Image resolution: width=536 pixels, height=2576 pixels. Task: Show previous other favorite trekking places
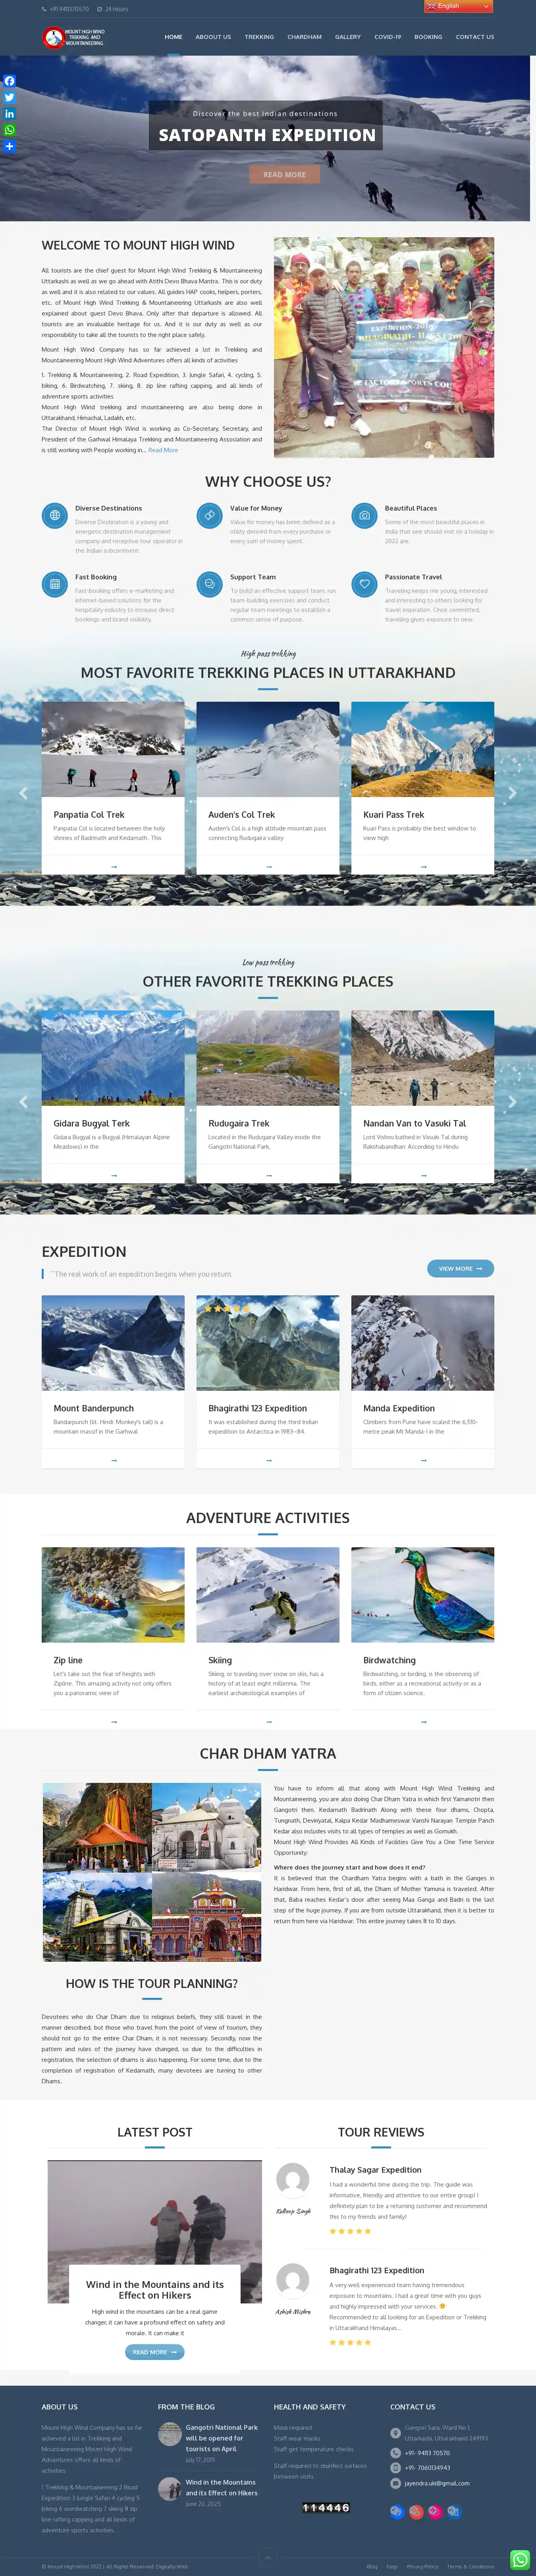(24, 1101)
